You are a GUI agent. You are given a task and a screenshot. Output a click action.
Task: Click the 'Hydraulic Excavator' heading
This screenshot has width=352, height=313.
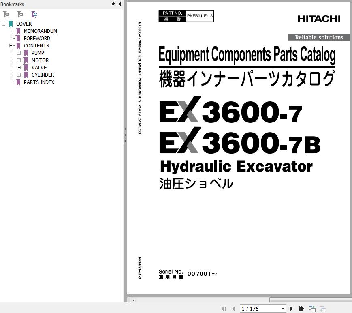237,167
